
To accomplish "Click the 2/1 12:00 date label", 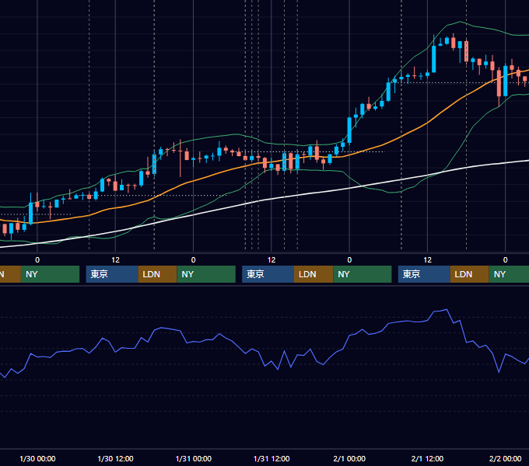I will click(x=427, y=458).
